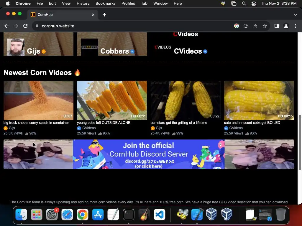Close the CornHub tab
Viewport: 302px width, 226px height.
tap(93, 15)
